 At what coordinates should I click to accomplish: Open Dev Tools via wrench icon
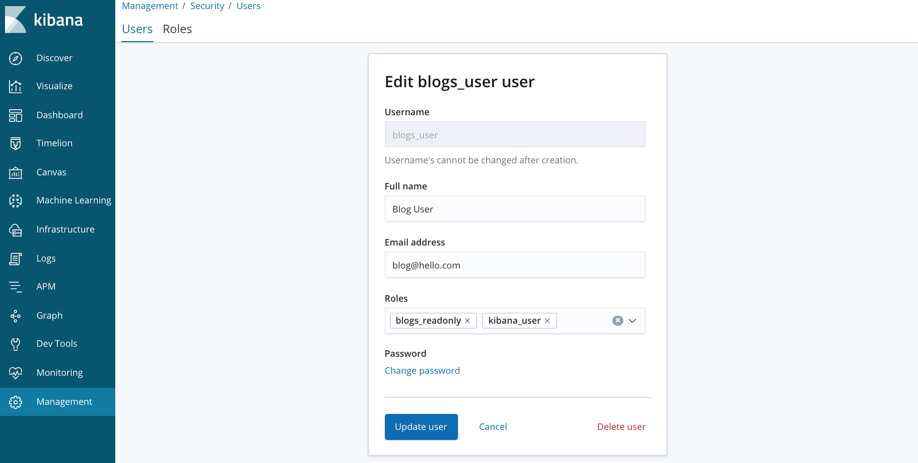pos(16,344)
